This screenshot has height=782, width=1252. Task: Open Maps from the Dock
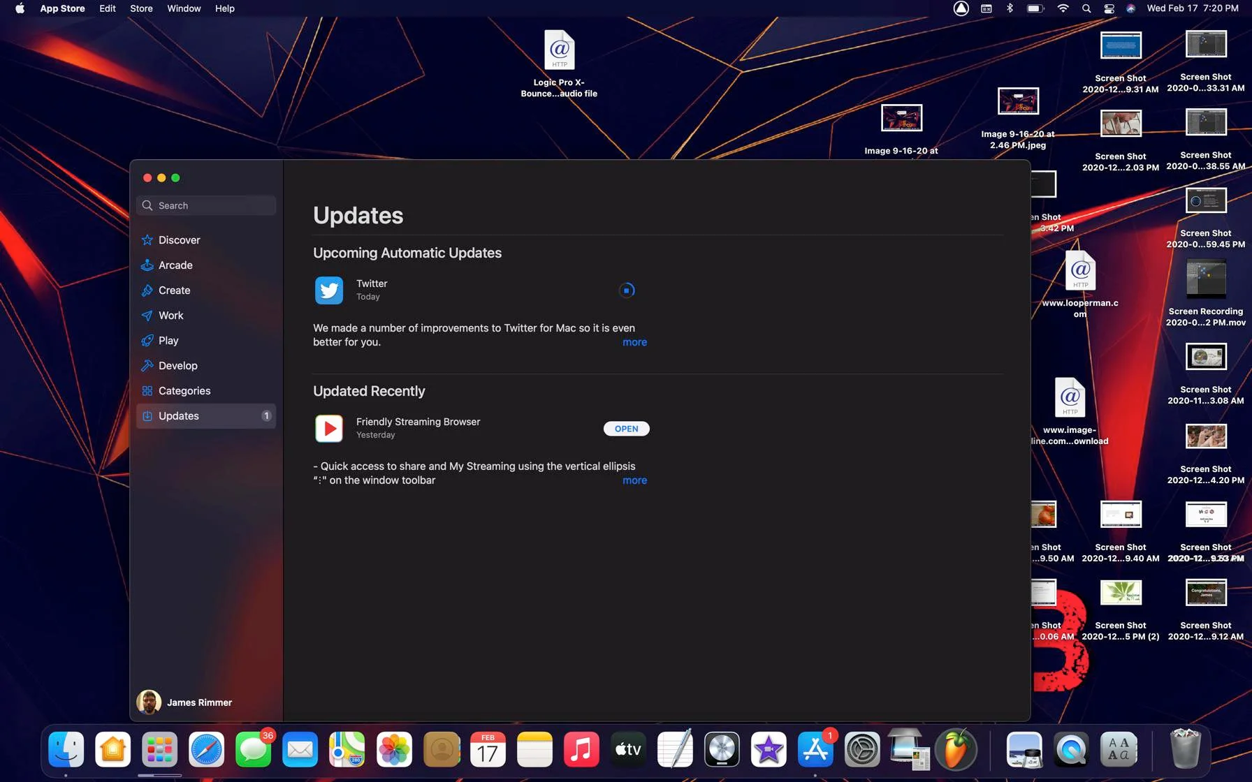coord(347,750)
